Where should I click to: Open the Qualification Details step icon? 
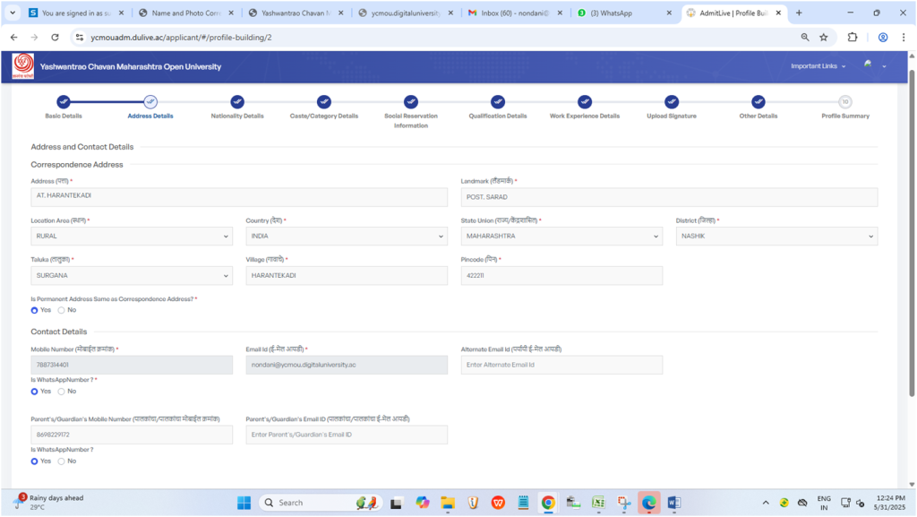(498, 102)
